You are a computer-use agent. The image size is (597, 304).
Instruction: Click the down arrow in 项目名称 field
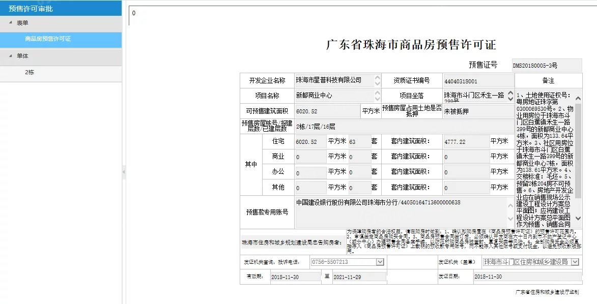[x=377, y=99]
